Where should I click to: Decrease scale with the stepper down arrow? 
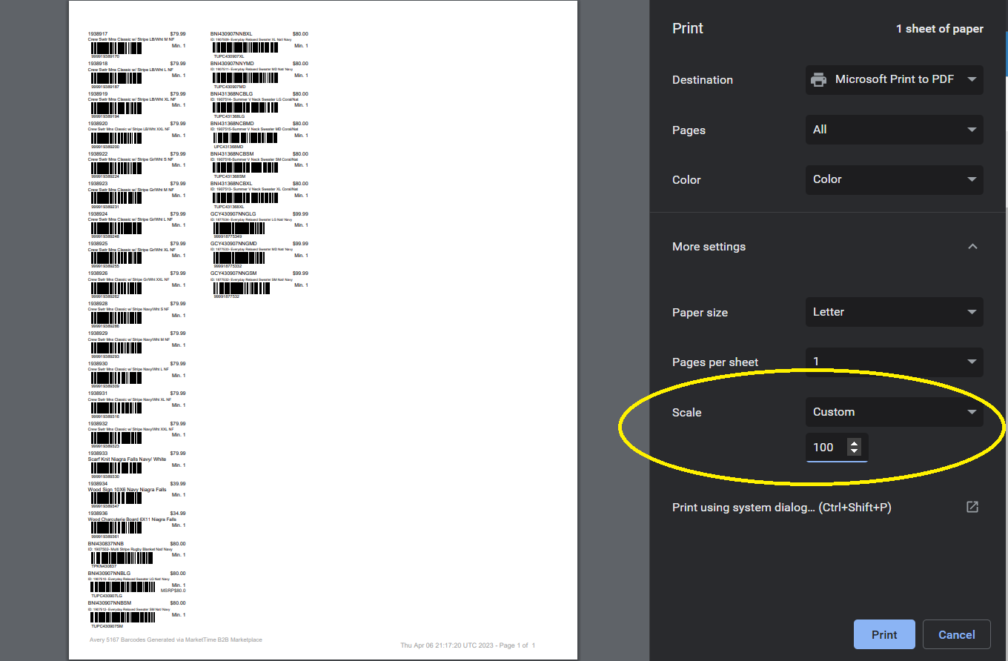tap(855, 451)
